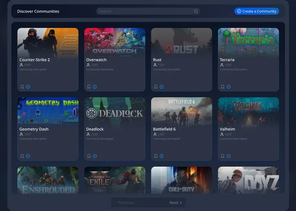Click Community Description under Deadlock
This screenshot has height=211, width=296.
tap(100, 139)
